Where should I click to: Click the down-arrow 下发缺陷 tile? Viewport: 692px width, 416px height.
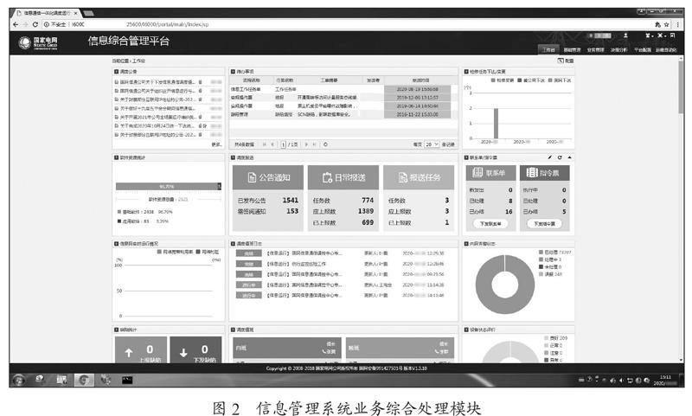195,350
